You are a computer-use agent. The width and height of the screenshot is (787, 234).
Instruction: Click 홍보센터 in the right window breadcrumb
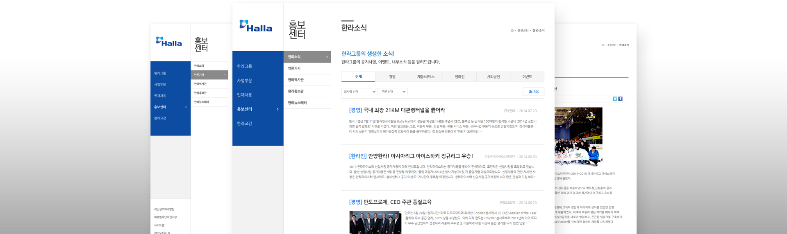(x=612, y=45)
